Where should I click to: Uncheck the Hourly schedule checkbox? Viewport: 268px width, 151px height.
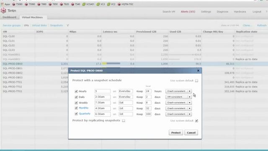(76, 91)
